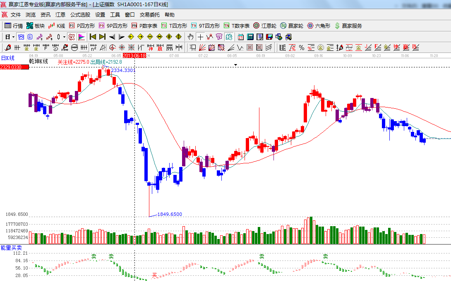Toggle the wavy-lines chart overlay button
This screenshot has height=282, width=451.
[x=20, y=36]
